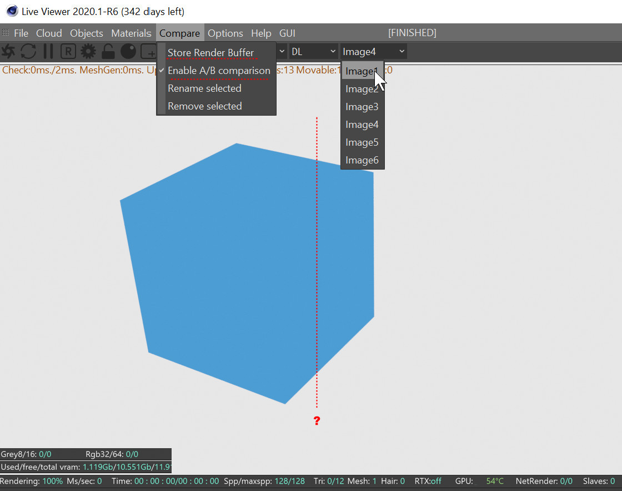Click the Hair: 0 readout

pyautogui.click(x=393, y=481)
